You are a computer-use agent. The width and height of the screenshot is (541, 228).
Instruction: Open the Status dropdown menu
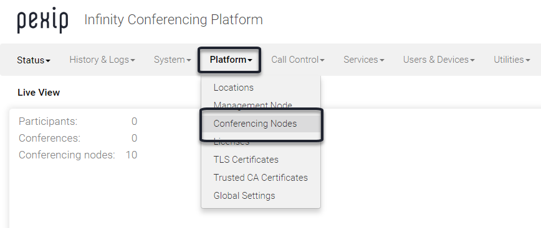(x=34, y=60)
